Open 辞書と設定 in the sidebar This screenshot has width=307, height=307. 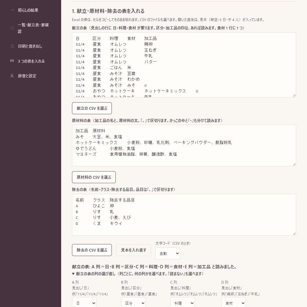(x=27, y=76)
